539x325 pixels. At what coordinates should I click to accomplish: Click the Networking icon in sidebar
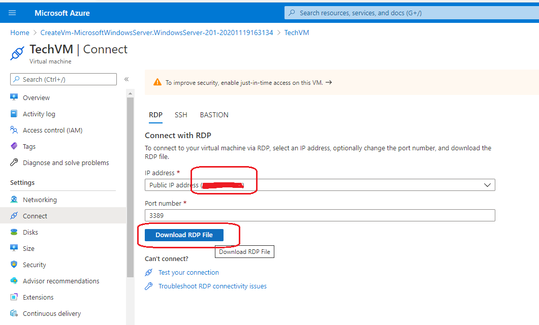(x=14, y=199)
